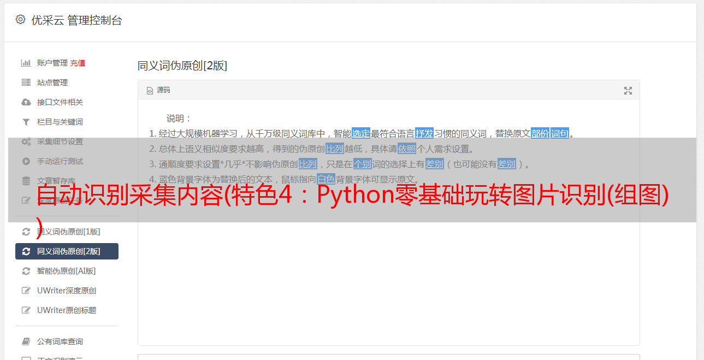Click the highlighted word 选定 in the text
Image resolution: width=704 pixels, height=360 pixels.
point(361,133)
